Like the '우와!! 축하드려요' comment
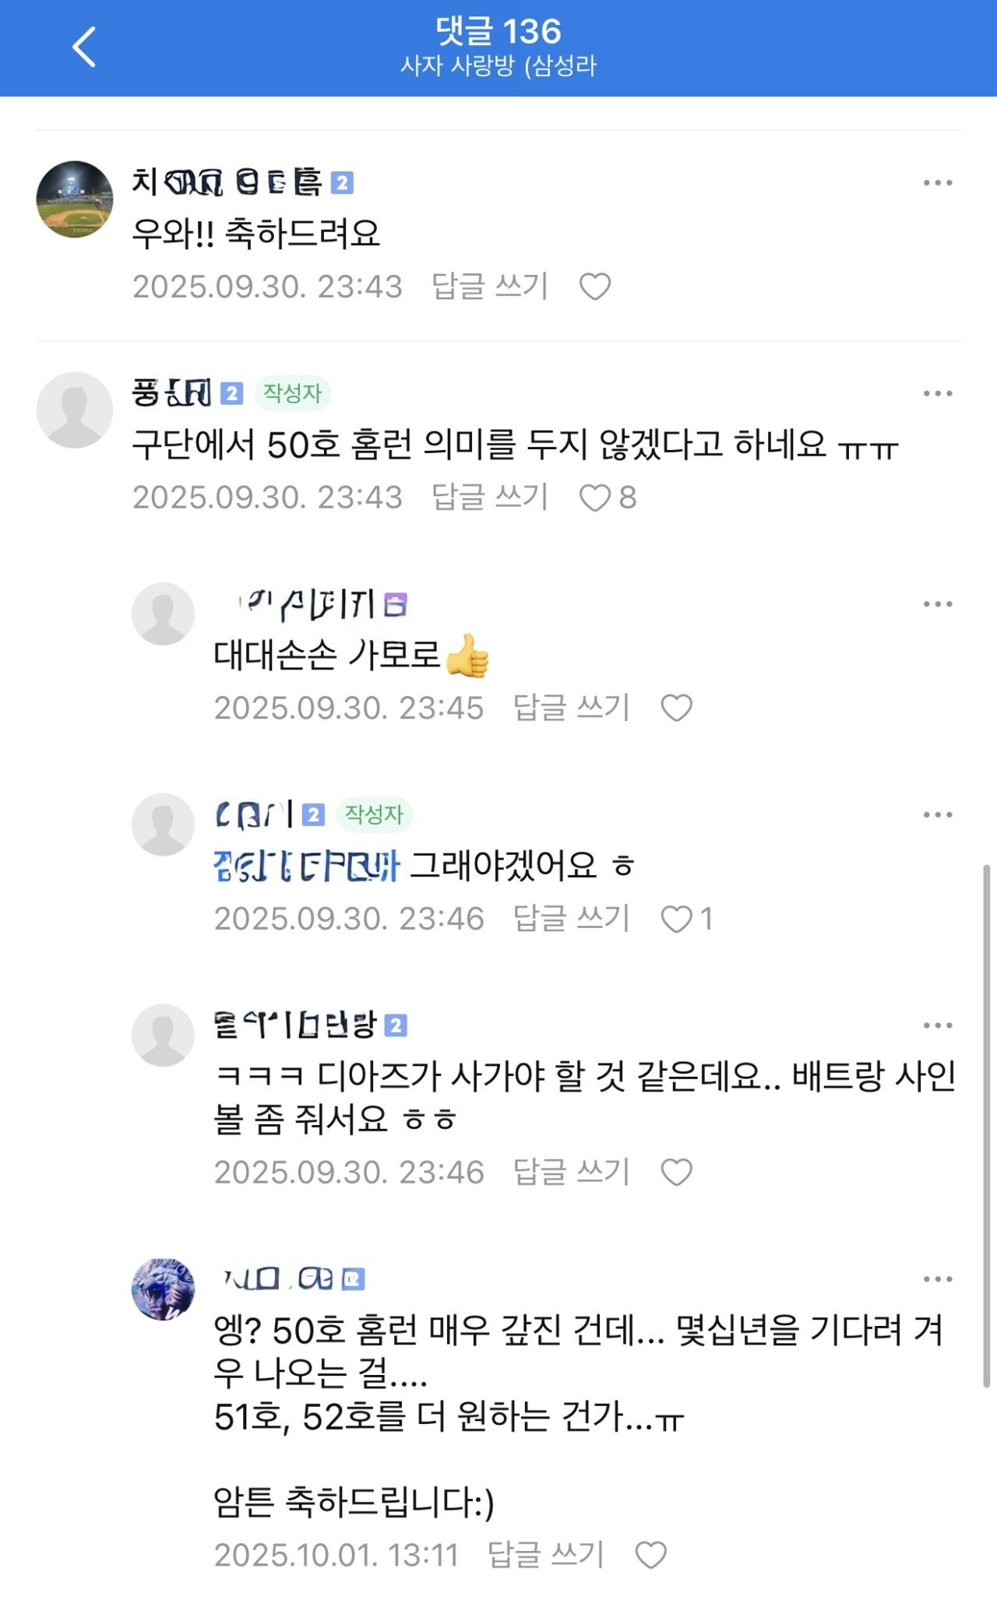This screenshot has height=1600, width=997. point(595,287)
